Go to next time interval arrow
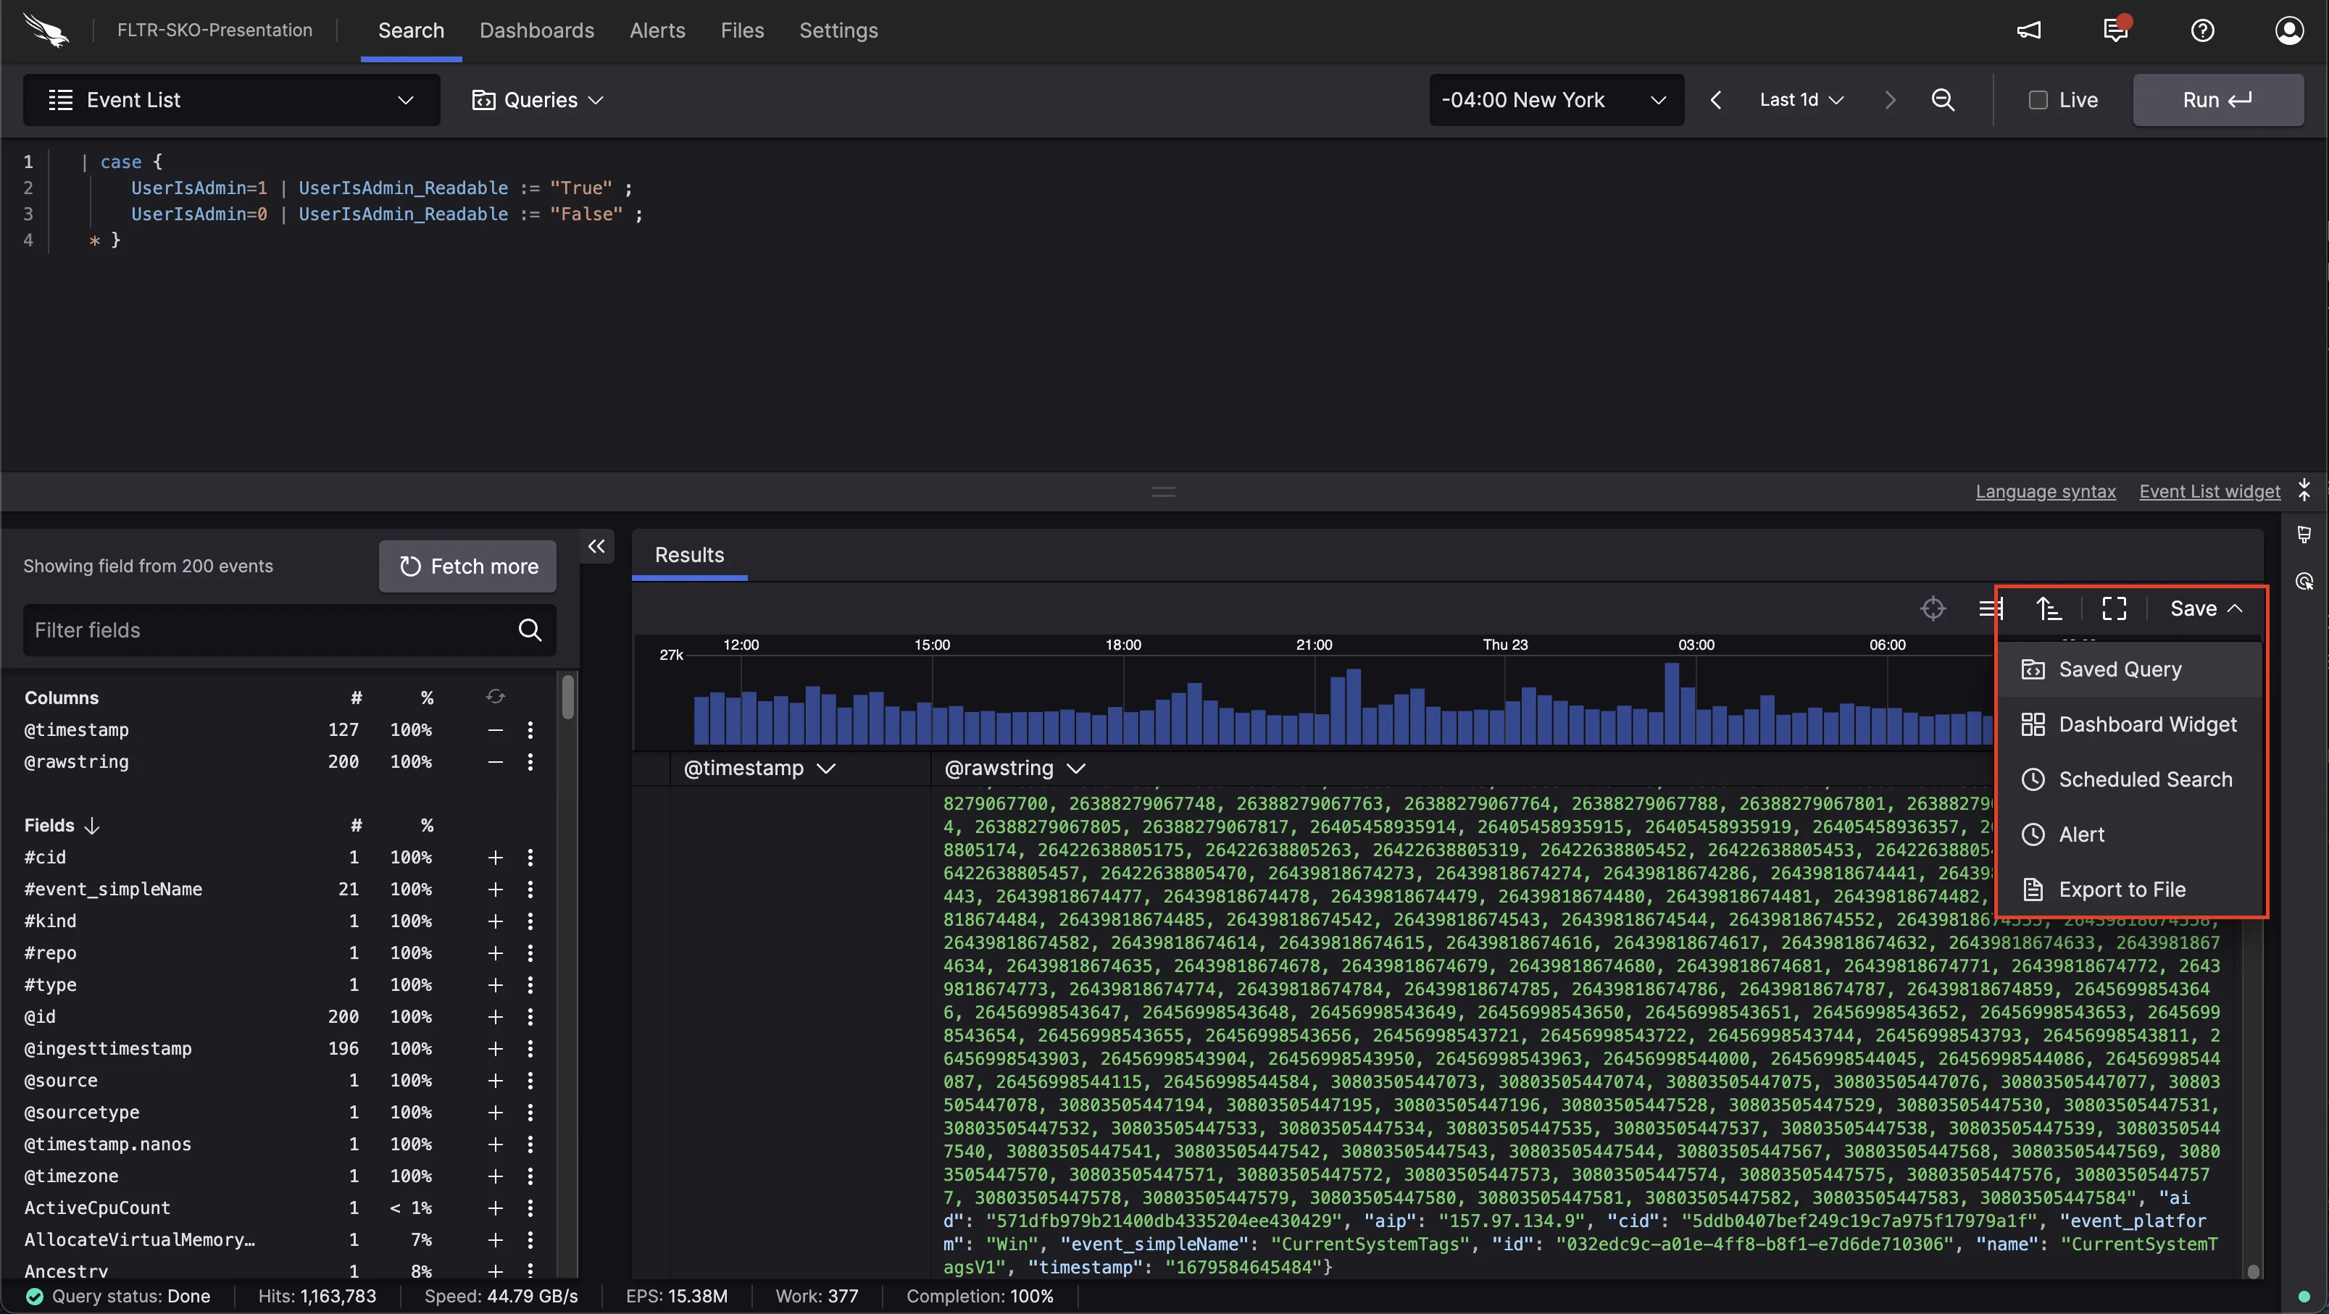Image resolution: width=2329 pixels, height=1314 pixels. pyautogui.click(x=1890, y=99)
